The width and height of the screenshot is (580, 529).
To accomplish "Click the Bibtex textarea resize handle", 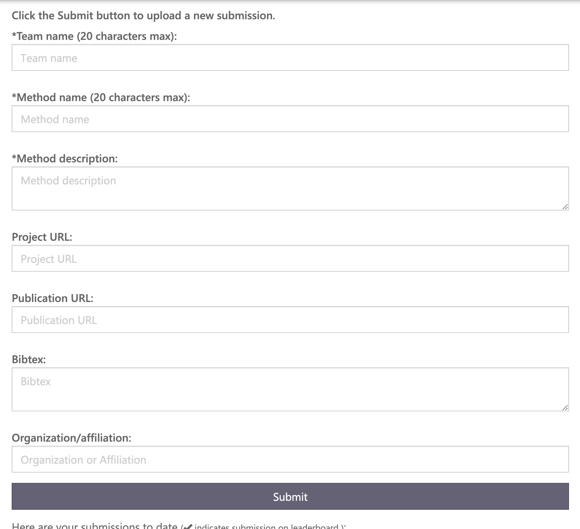I will (x=566, y=408).
